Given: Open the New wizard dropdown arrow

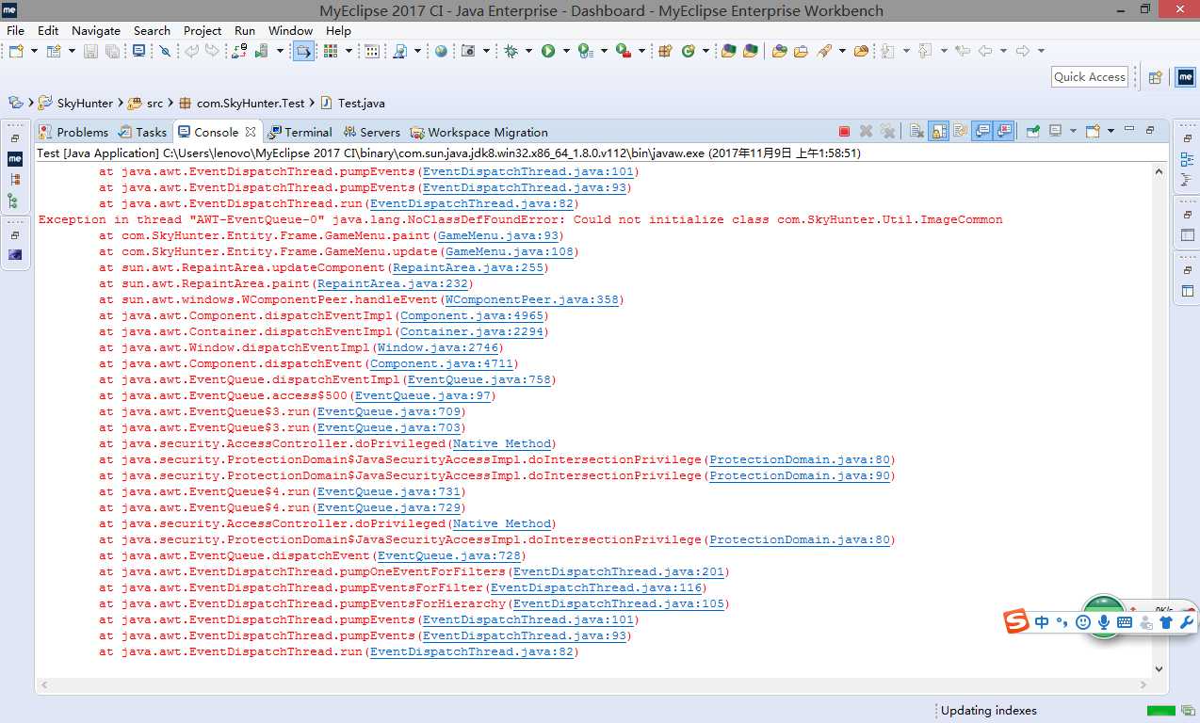Looking at the screenshot, I should pos(33,51).
